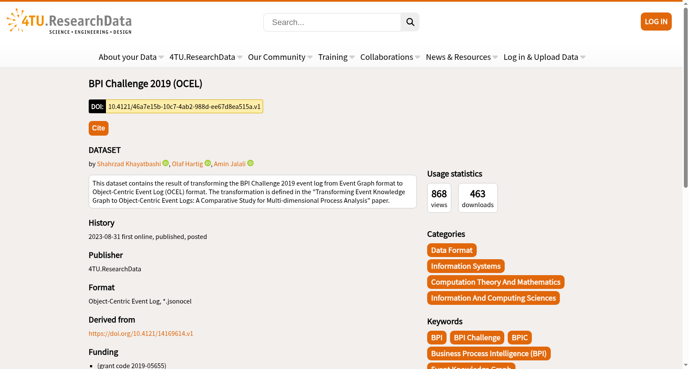The width and height of the screenshot is (689, 369).
Task: Click the 4TU.ResearchData logo
Action: (69, 21)
